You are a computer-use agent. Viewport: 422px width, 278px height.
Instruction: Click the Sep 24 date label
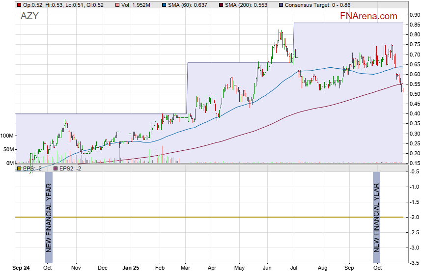21,268
